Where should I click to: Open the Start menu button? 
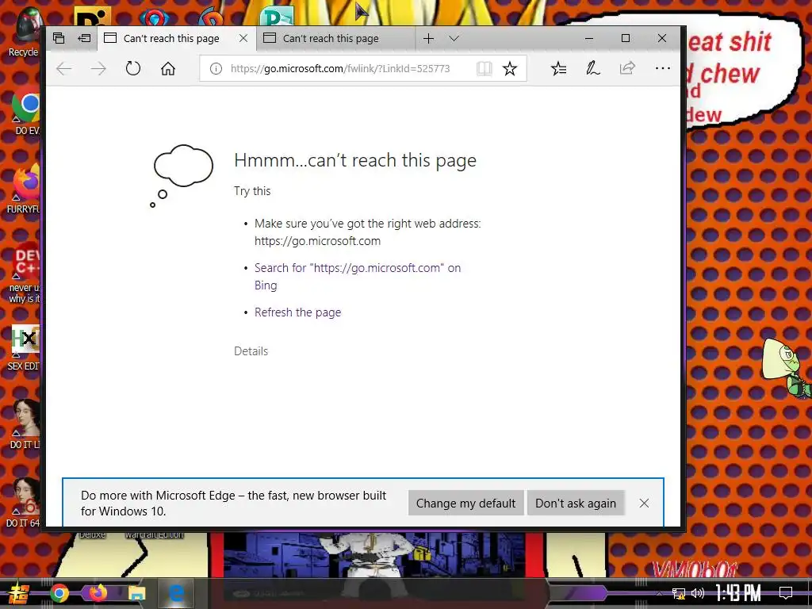(x=18, y=593)
